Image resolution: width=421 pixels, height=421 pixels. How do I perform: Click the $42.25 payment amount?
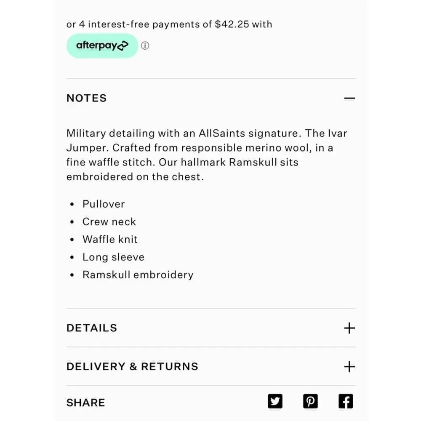(x=232, y=24)
